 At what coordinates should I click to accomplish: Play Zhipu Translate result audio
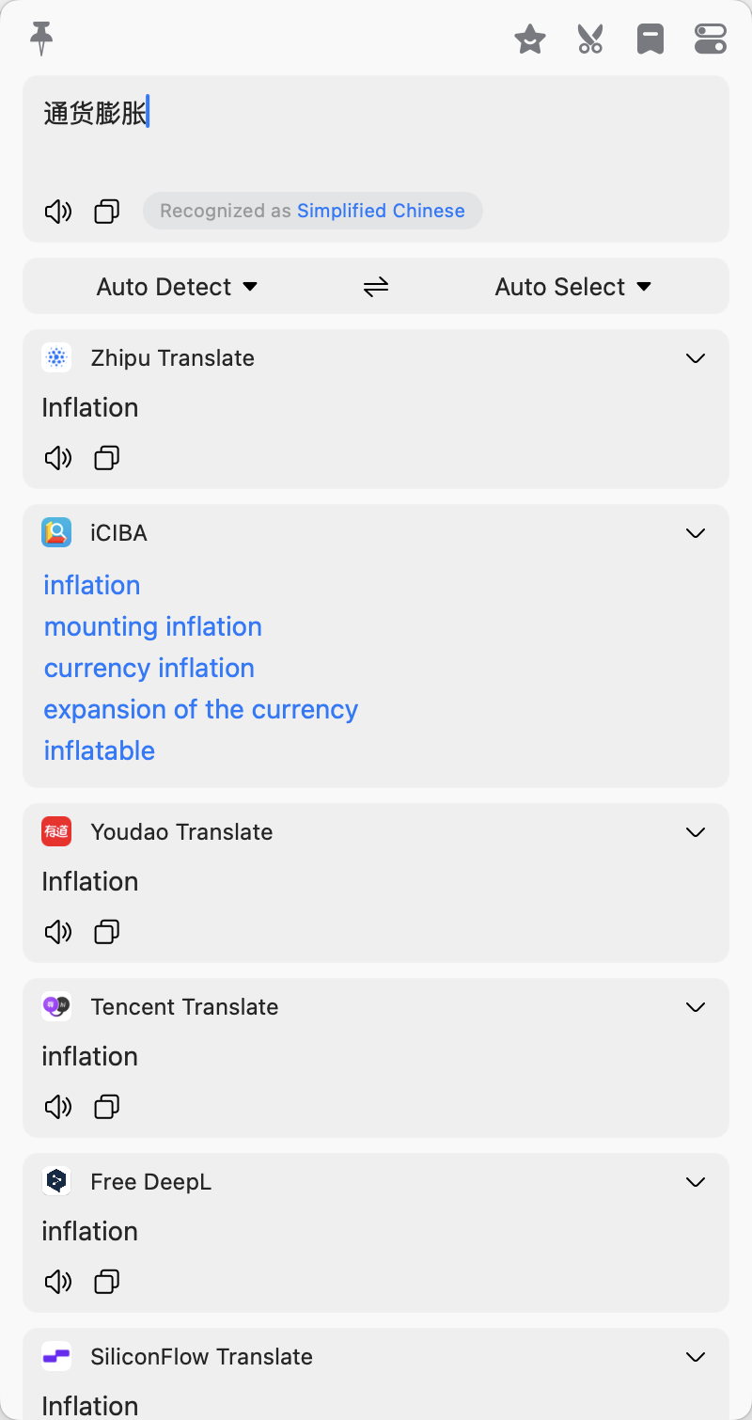tap(58, 458)
